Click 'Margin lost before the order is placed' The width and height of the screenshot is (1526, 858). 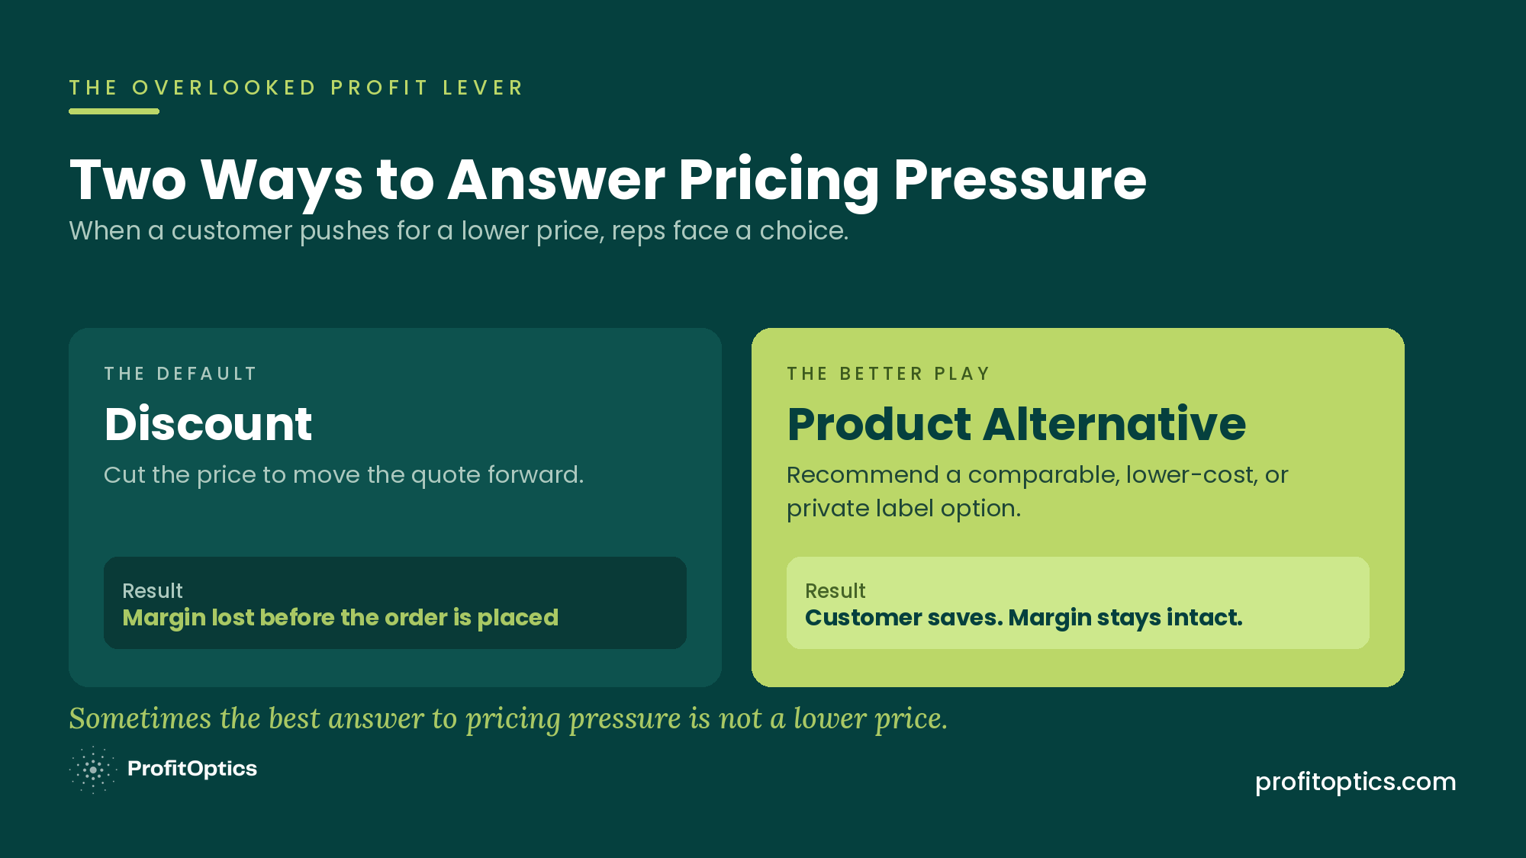click(x=340, y=618)
